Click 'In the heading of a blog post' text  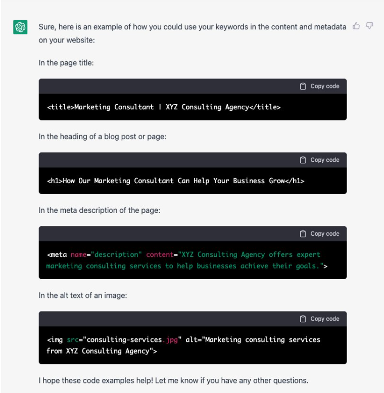coord(103,137)
